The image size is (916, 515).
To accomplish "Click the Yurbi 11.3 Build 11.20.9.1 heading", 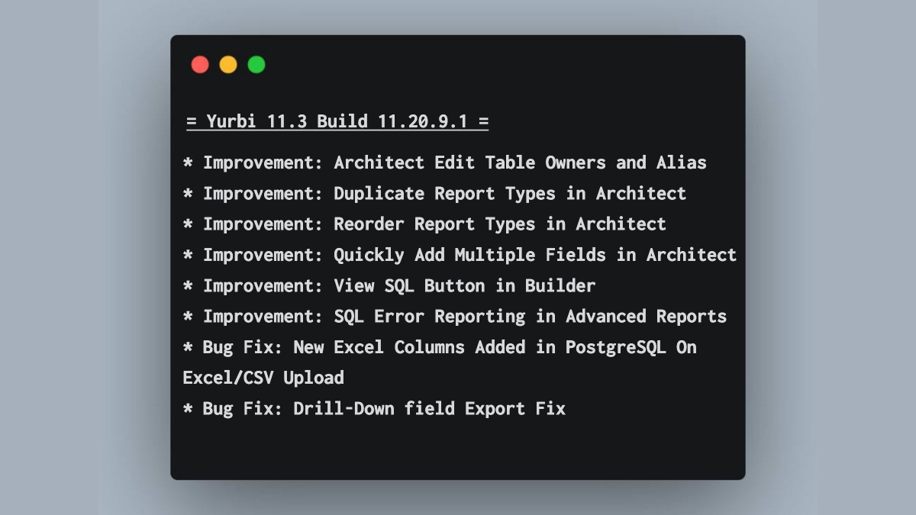I will click(x=337, y=121).
